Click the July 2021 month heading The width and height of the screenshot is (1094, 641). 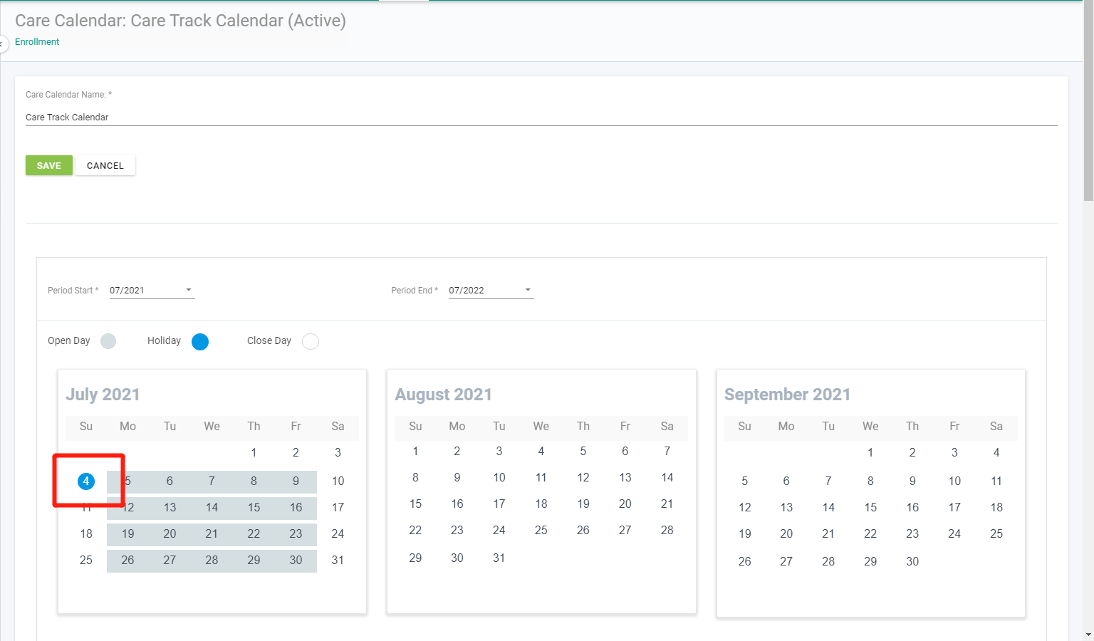[x=103, y=395]
